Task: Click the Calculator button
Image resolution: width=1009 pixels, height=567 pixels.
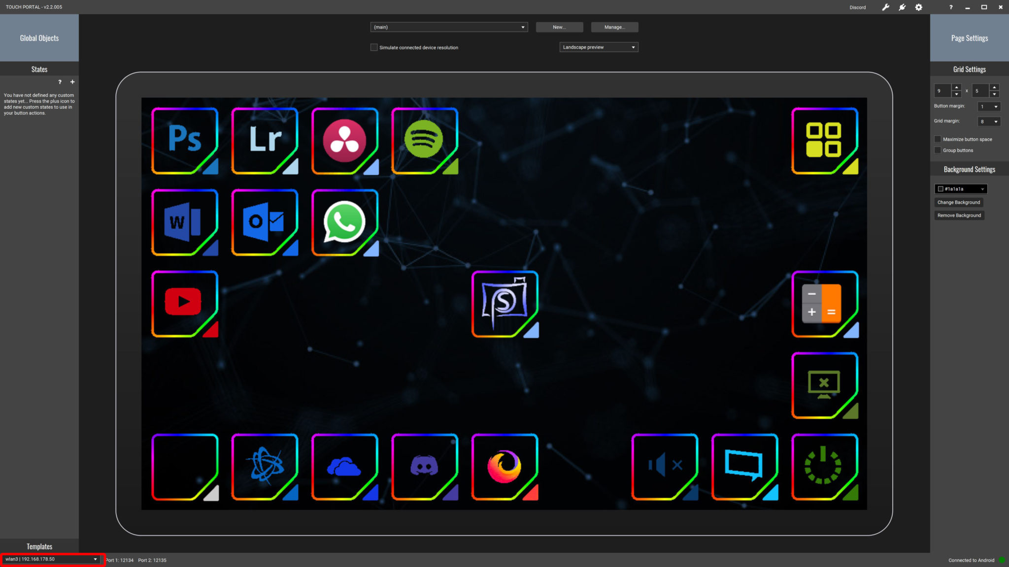Action: (825, 304)
